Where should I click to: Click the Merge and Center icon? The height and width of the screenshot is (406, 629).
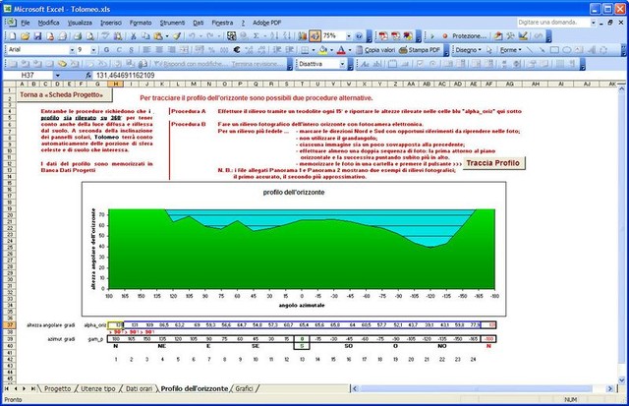(x=184, y=50)
